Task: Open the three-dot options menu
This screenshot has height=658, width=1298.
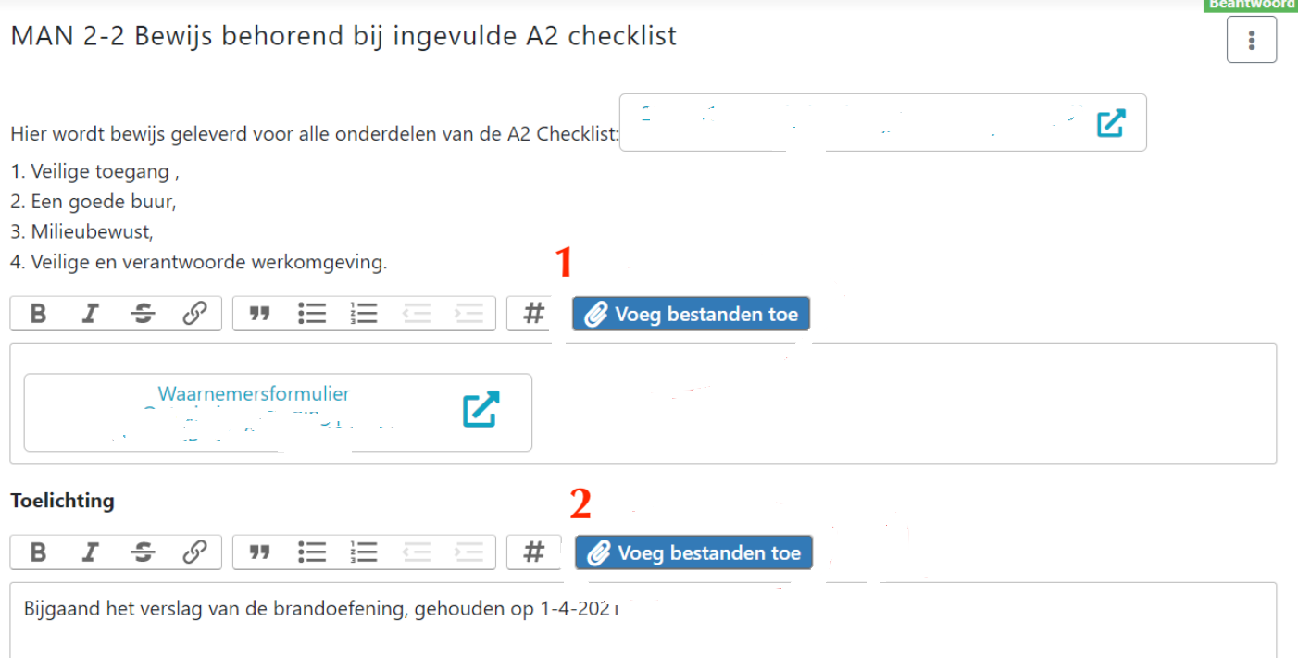Action: point(1252,40)
